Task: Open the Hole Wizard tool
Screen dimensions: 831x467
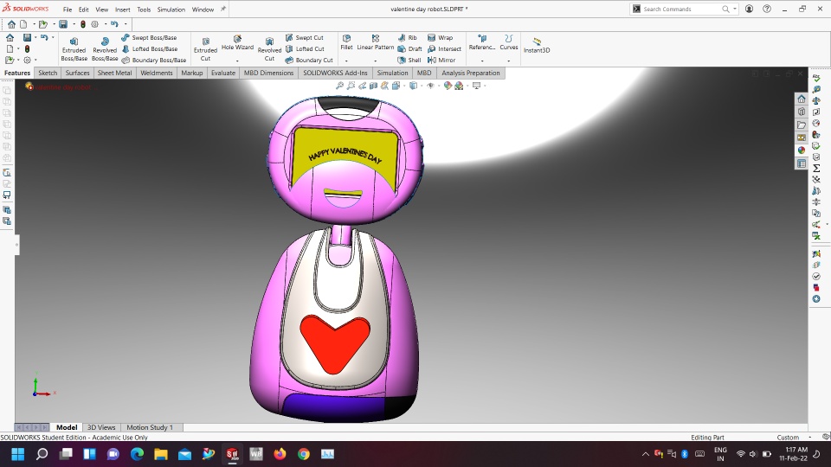Action: point(237,43)
